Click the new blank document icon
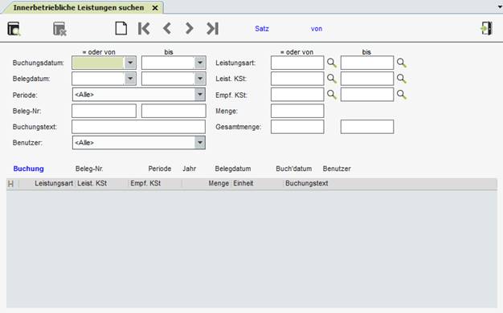503x313 pixels. point(121,29)
